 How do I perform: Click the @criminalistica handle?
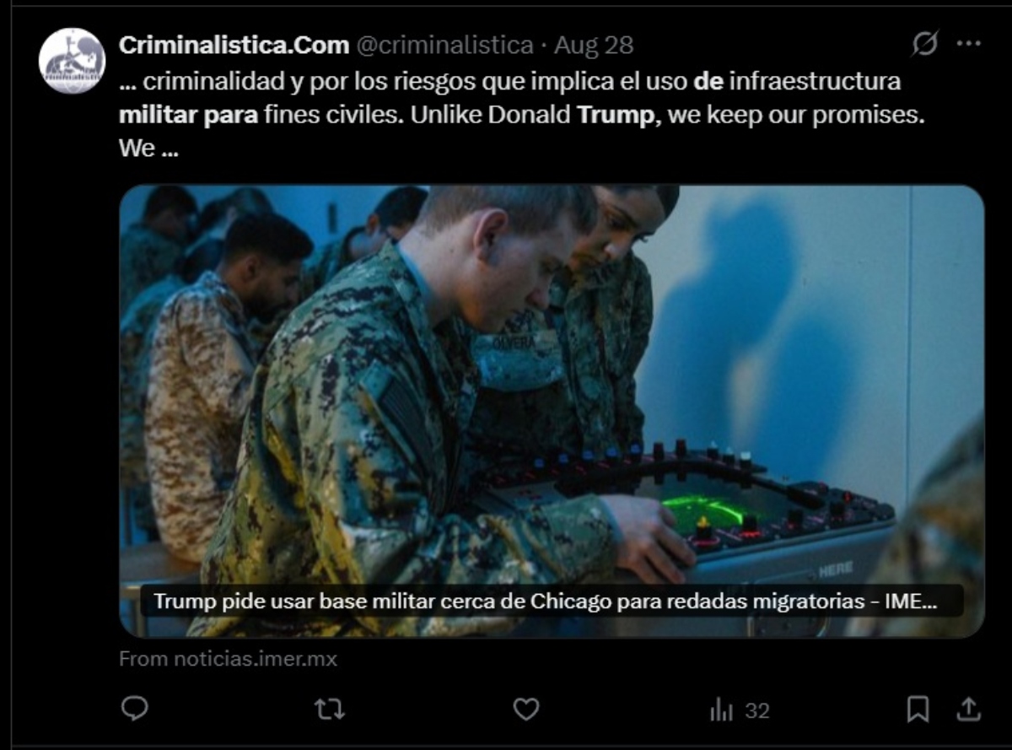[445, 45]
